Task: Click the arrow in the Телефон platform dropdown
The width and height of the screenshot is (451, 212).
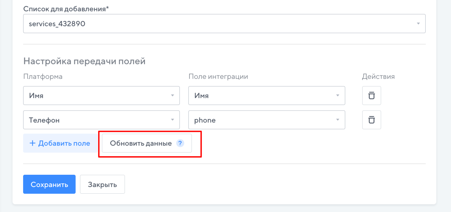Action: (172, 120)
